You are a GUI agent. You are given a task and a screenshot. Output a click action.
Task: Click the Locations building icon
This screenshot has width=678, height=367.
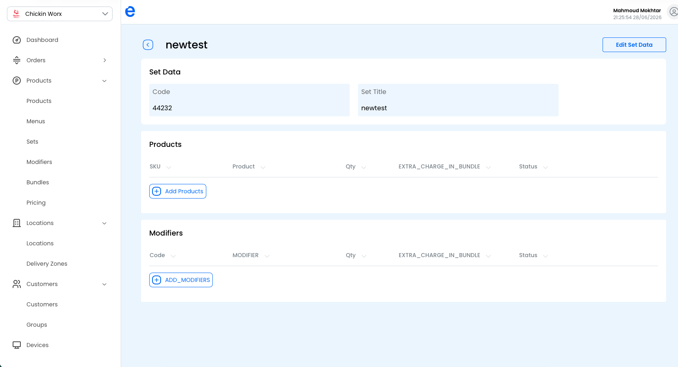coord(17,223)
